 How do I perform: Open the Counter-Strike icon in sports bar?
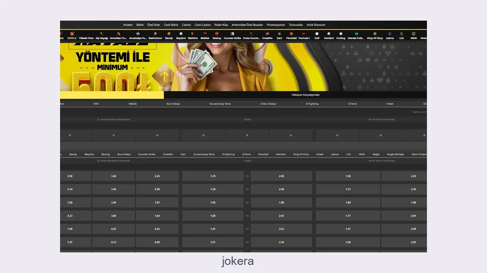(232, 34)
